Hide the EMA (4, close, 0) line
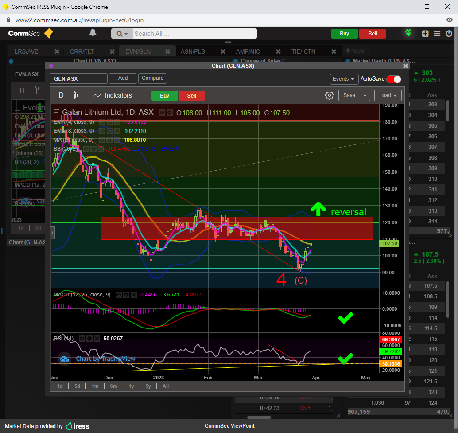The width and height of the screenshot is (458, 433). tap(102, 122)
